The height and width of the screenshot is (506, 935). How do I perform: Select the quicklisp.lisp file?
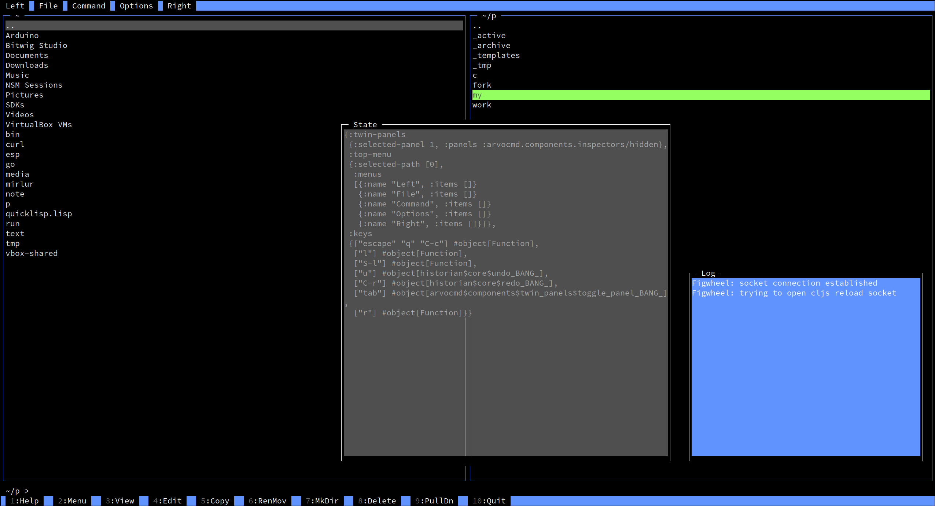coord(39,214)
